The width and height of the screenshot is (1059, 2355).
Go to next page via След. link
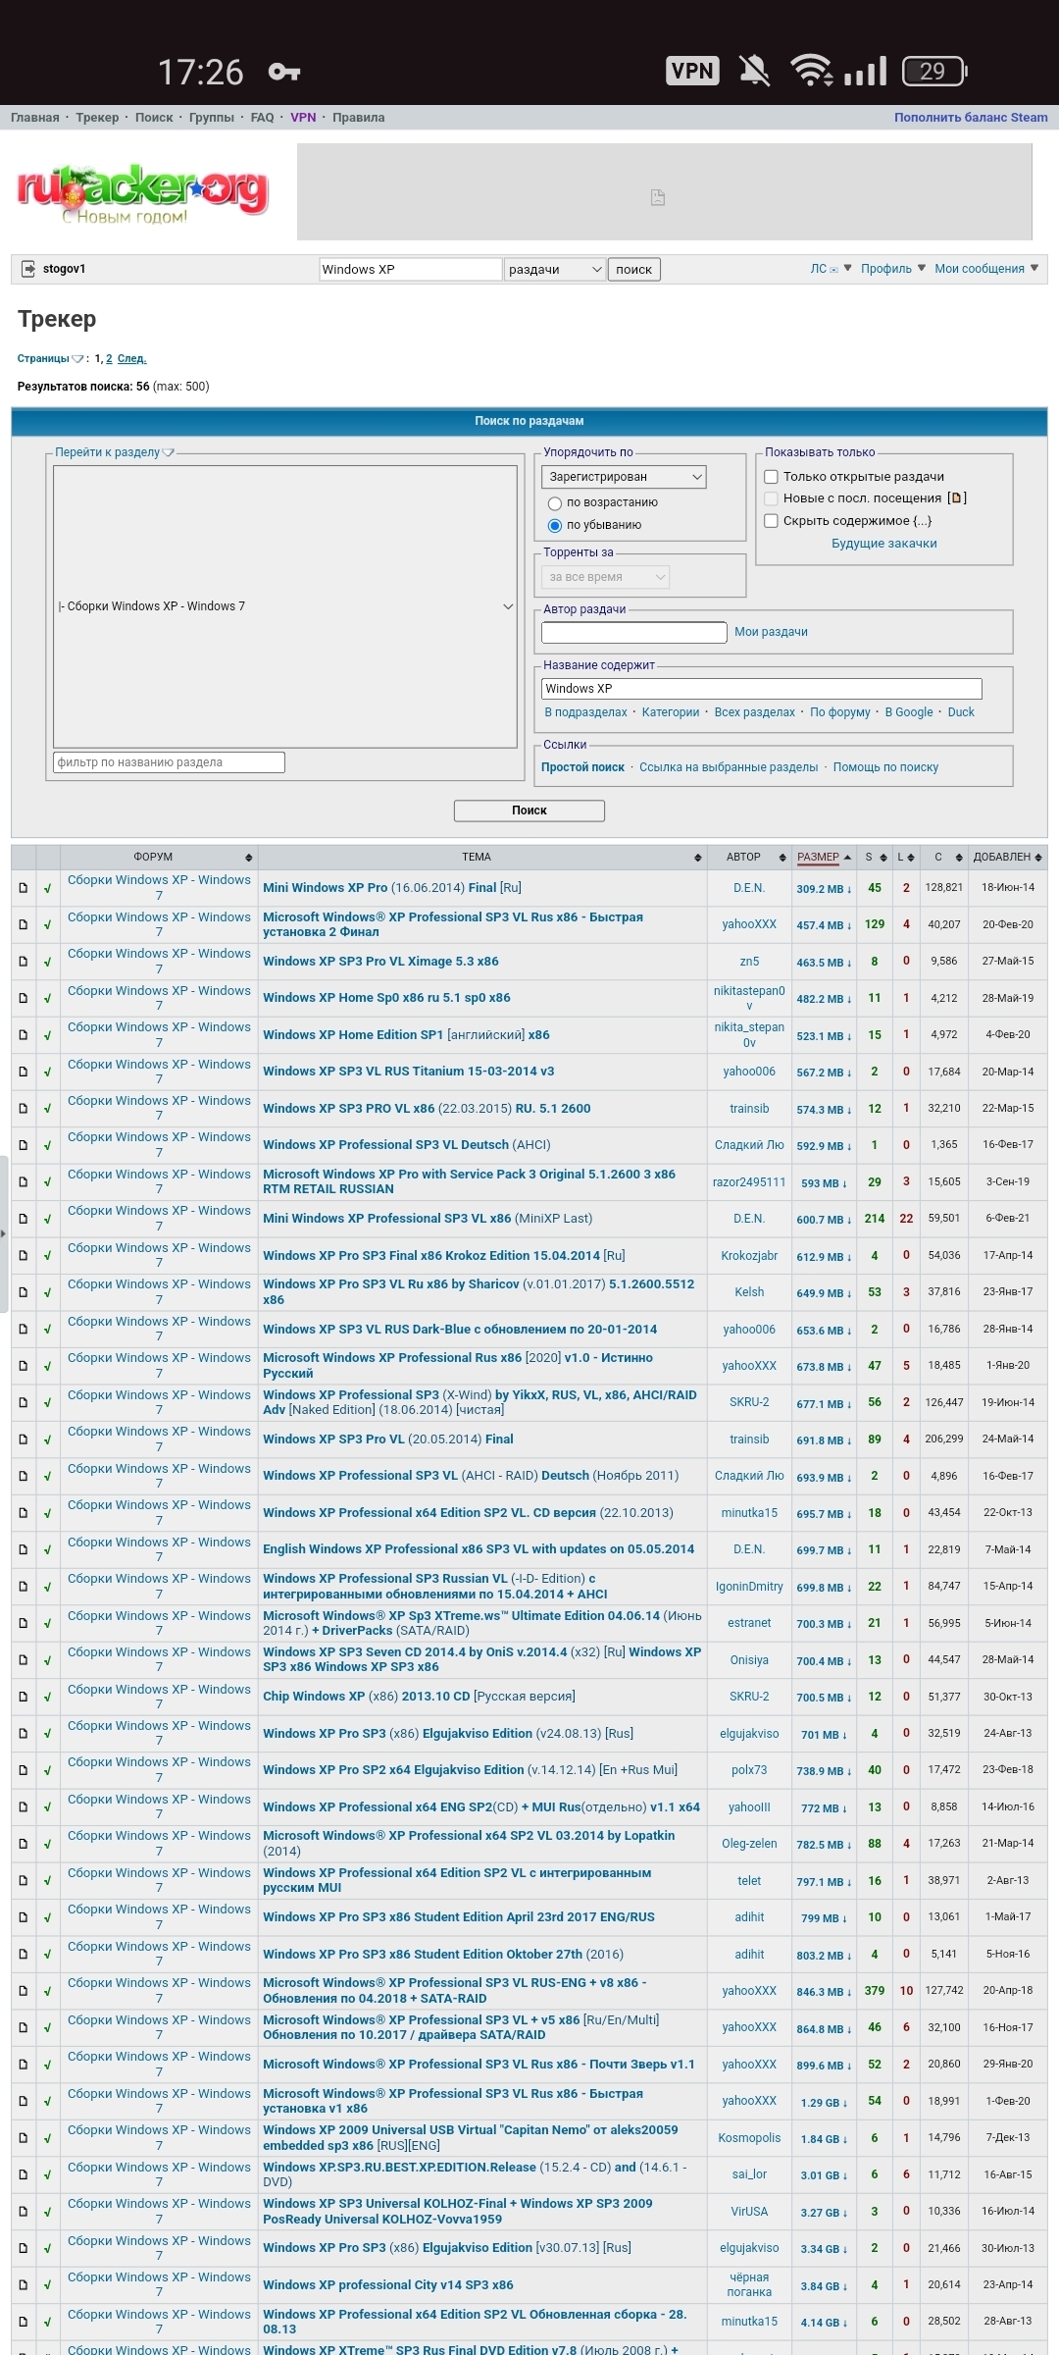click(x=131, y=359)
